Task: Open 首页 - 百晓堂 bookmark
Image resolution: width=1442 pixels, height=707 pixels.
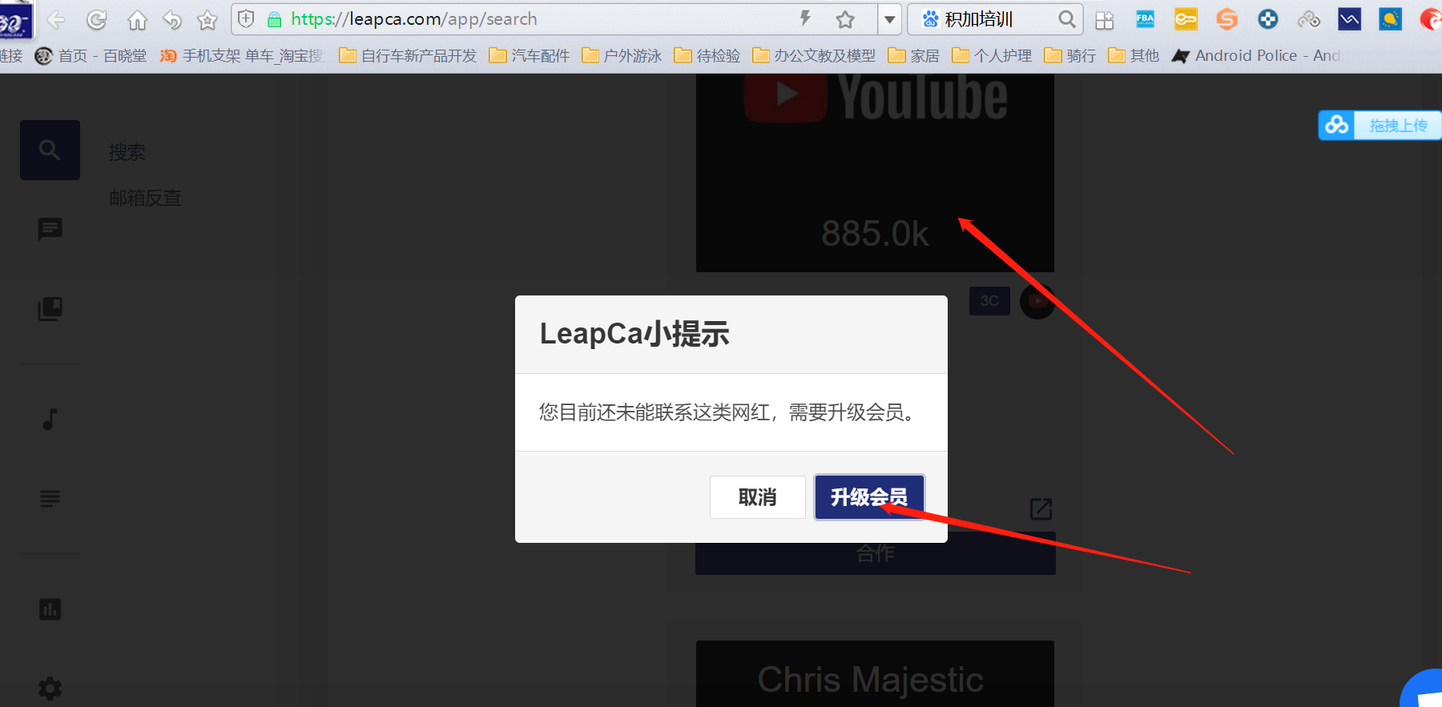Action: (91, 55)
